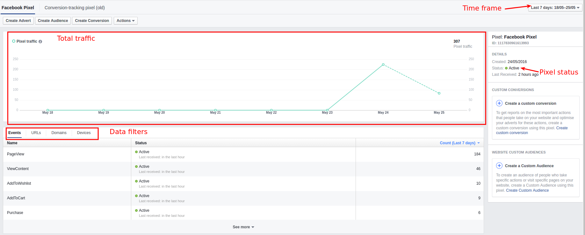Click the ViewContent event row name
Viewport: 585px width, 235px height.
(18, 169)
